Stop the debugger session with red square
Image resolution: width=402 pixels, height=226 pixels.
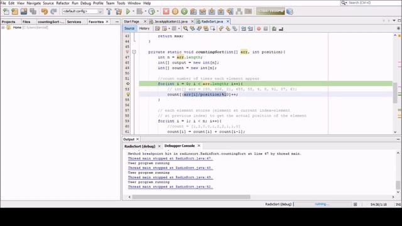coord(166,11)
